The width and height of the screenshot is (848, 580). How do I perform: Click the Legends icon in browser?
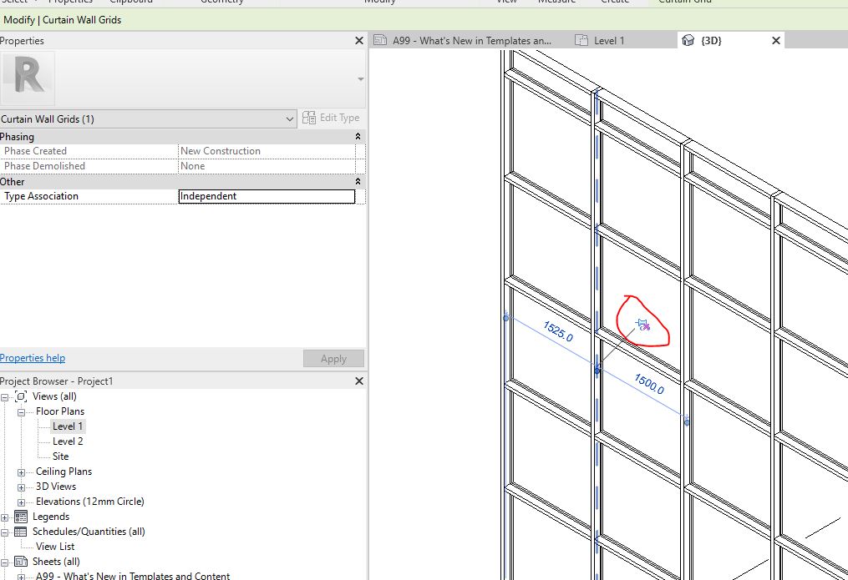[21, 517]
